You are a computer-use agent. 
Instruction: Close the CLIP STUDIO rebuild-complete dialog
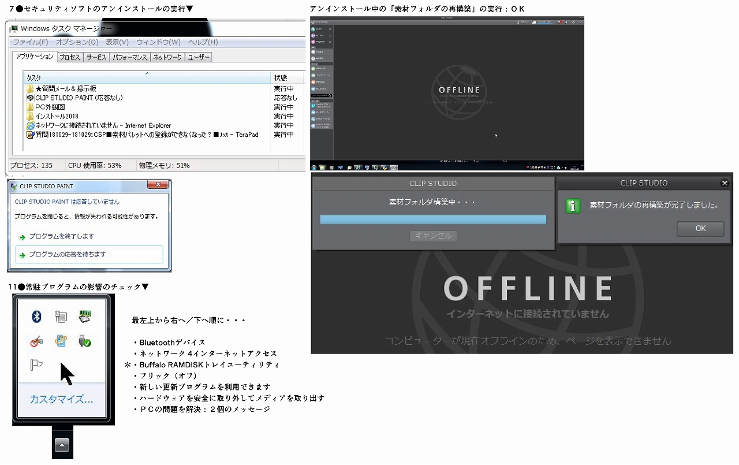(725, 183)
